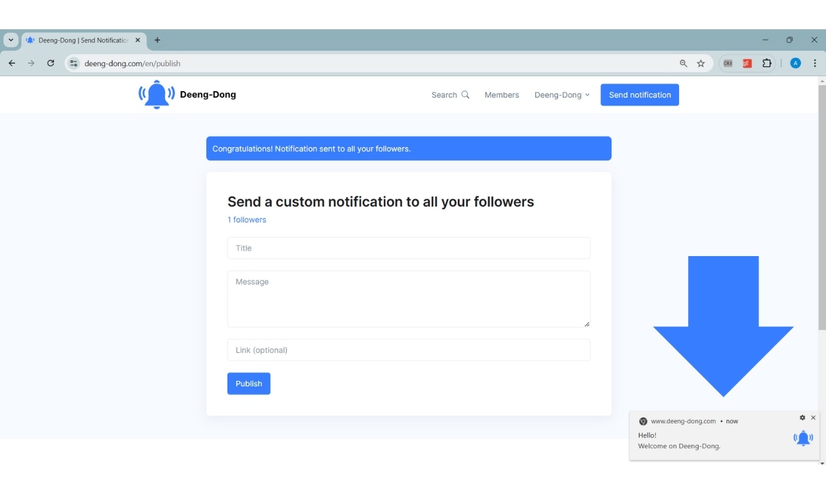This screenshot has width=826, height=494.
Task: Dismiss the Deeng-Dong notification popup
Action: point(813,417)
